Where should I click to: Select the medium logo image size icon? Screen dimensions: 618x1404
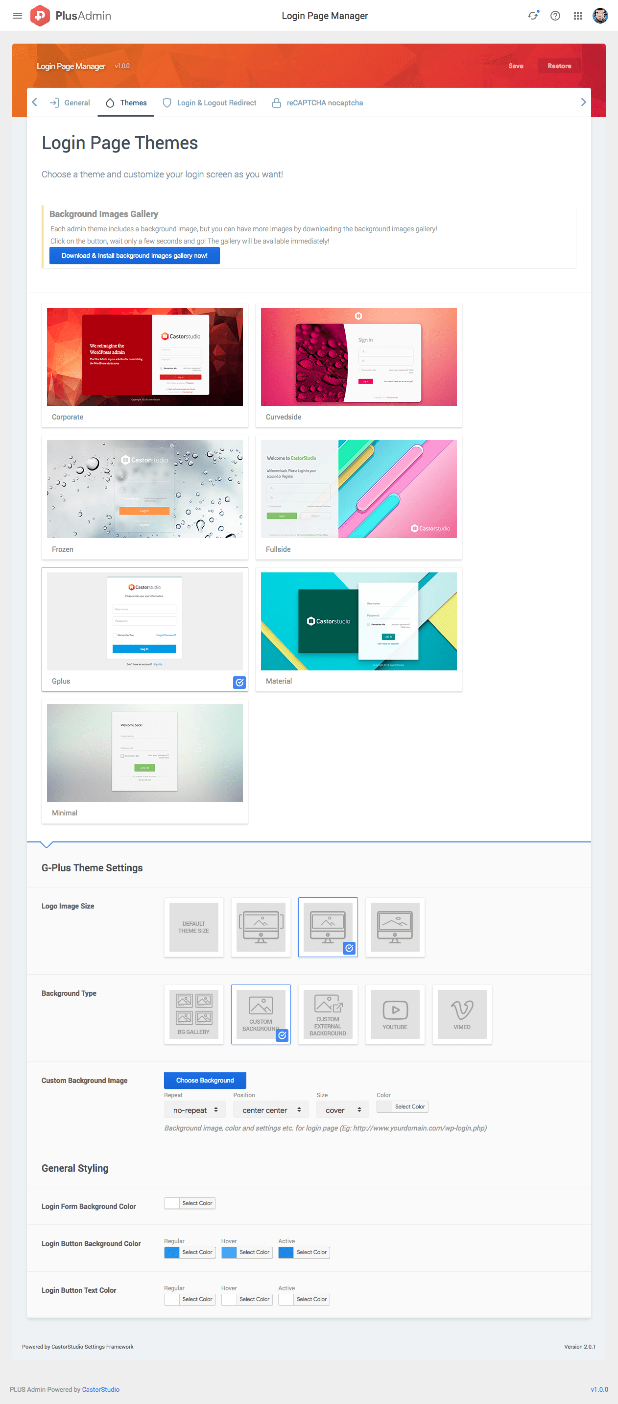coord(328,927)
